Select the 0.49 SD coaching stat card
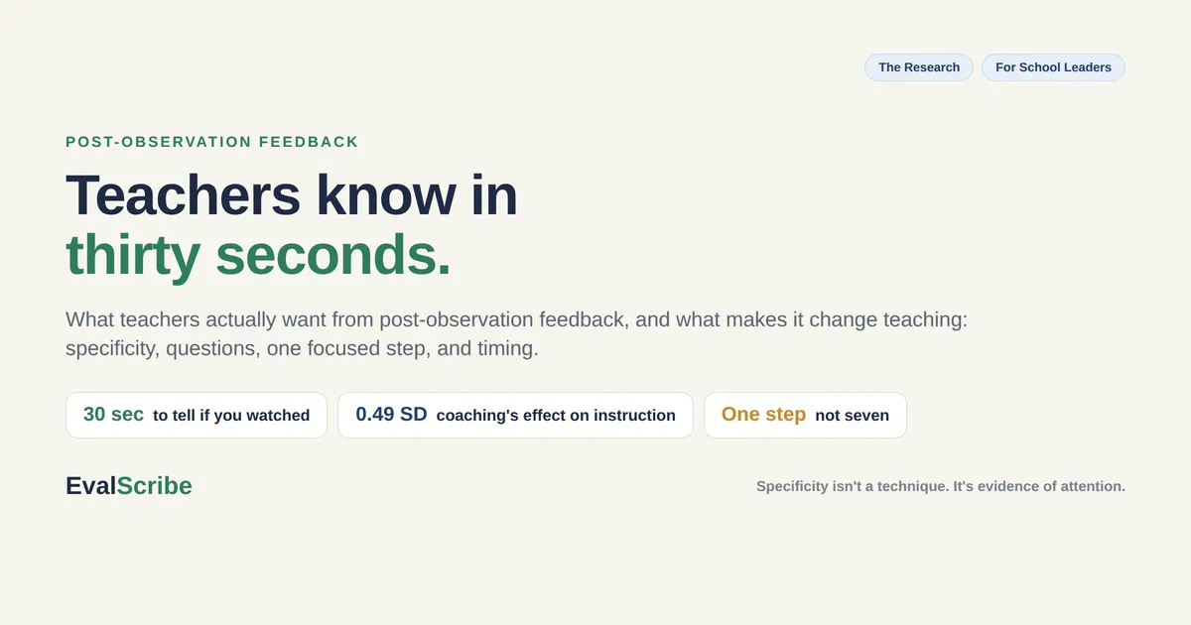1191x625 pixels. point(516,415)
